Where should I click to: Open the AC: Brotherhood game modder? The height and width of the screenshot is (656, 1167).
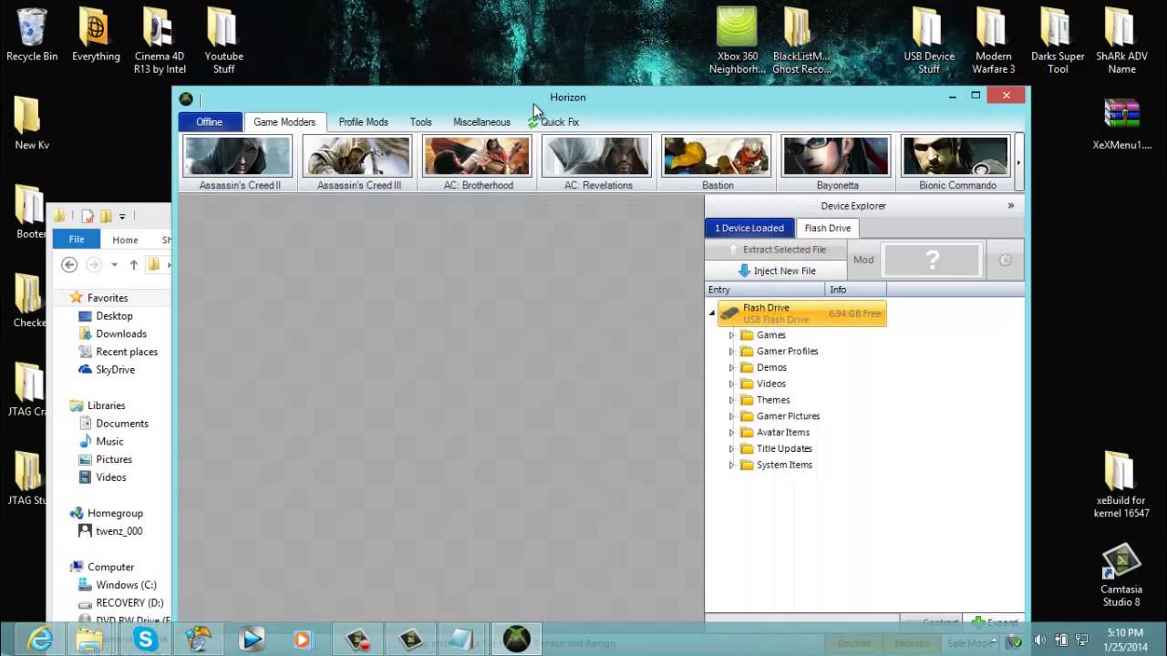click(478, 163)
